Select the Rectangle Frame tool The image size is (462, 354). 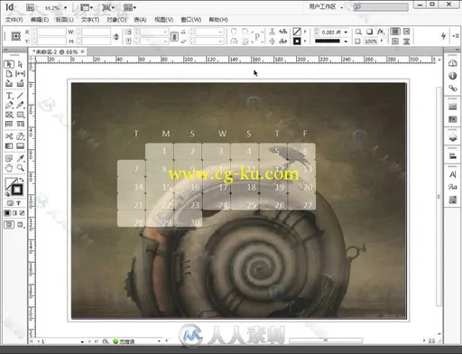[x=9, y=115]
